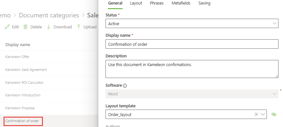Click the disabled Software Word dropdown
This screenshot has height=127, width=283.
click(192, 94)
